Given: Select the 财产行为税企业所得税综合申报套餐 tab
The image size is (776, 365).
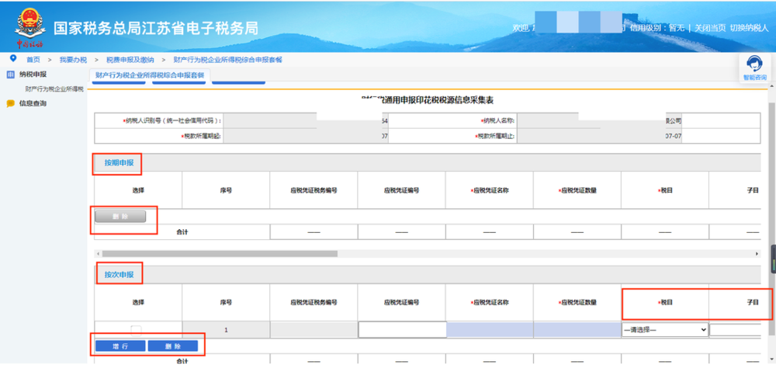Looking at the screenshot, I should 150,75.
